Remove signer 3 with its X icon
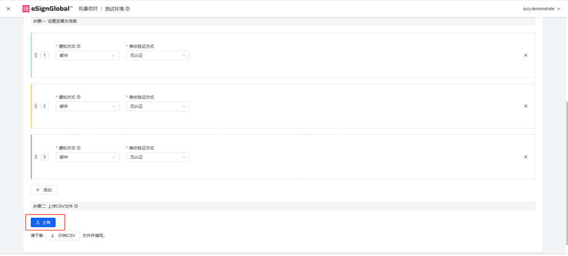 (525, 157)
